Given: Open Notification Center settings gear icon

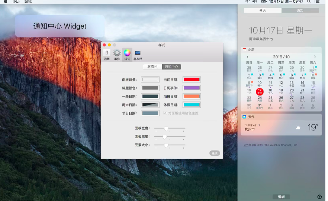Looking at the screenshot, I should click(x=319, y=197).
